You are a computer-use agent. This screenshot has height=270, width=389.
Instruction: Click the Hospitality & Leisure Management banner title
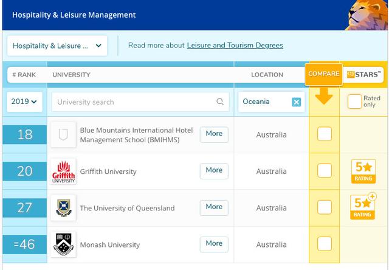pyautogui.click(x=74, y=15)
